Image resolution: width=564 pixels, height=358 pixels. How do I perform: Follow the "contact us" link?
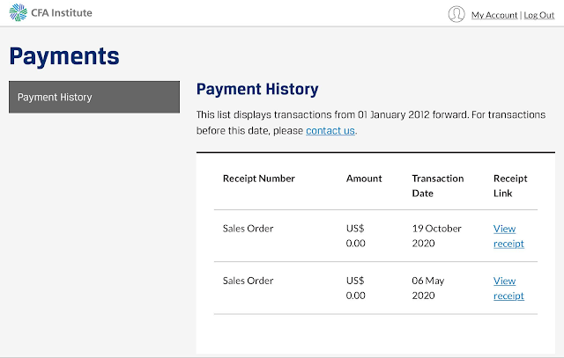pyautogui.click(x=330, y=130)
